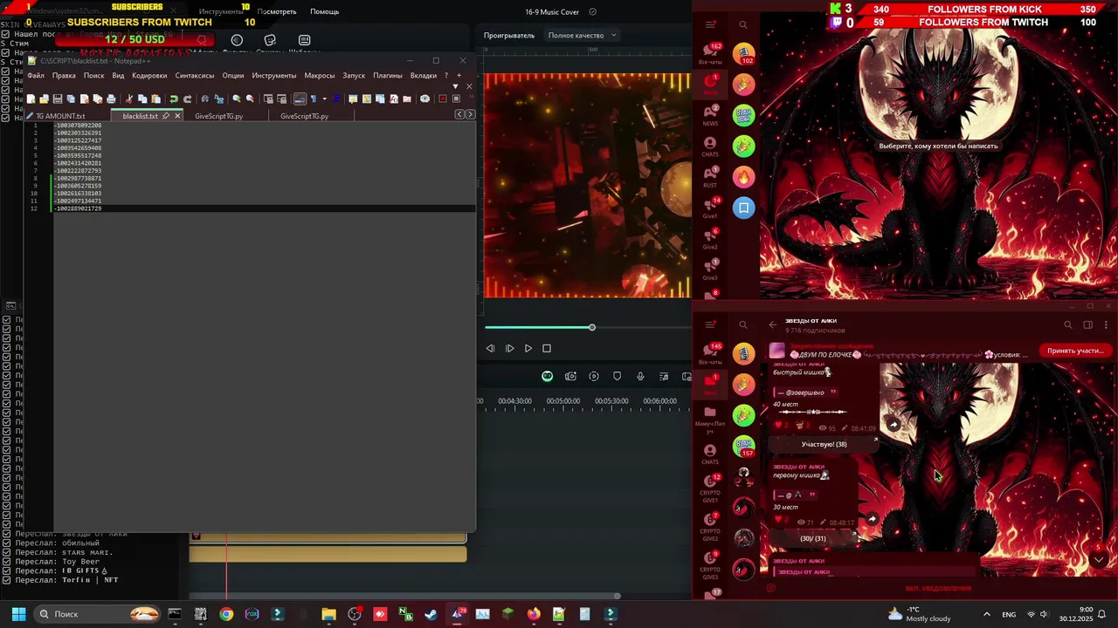Open the Плагины menu in Notepad++
The width and height of the screenshot is (1118, 628).
click(x=388, y=76)
